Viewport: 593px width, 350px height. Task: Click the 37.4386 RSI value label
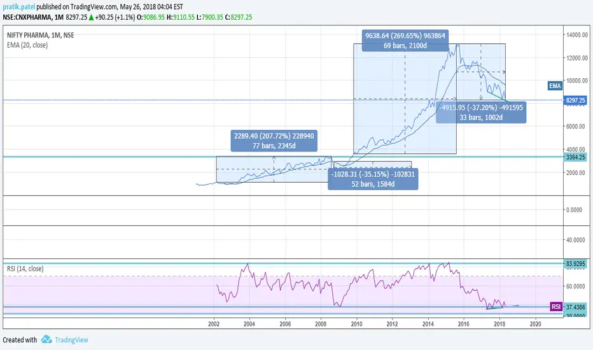pyautogui.click(x=575, y=307)
